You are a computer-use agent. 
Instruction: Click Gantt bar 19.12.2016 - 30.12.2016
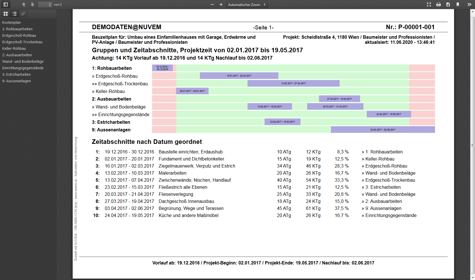coord(162,68)
